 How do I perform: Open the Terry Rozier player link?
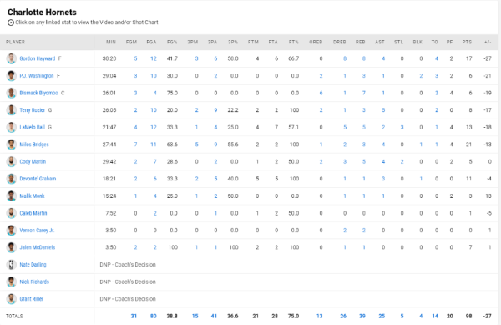pyautogui.click(x=33, y=110)
